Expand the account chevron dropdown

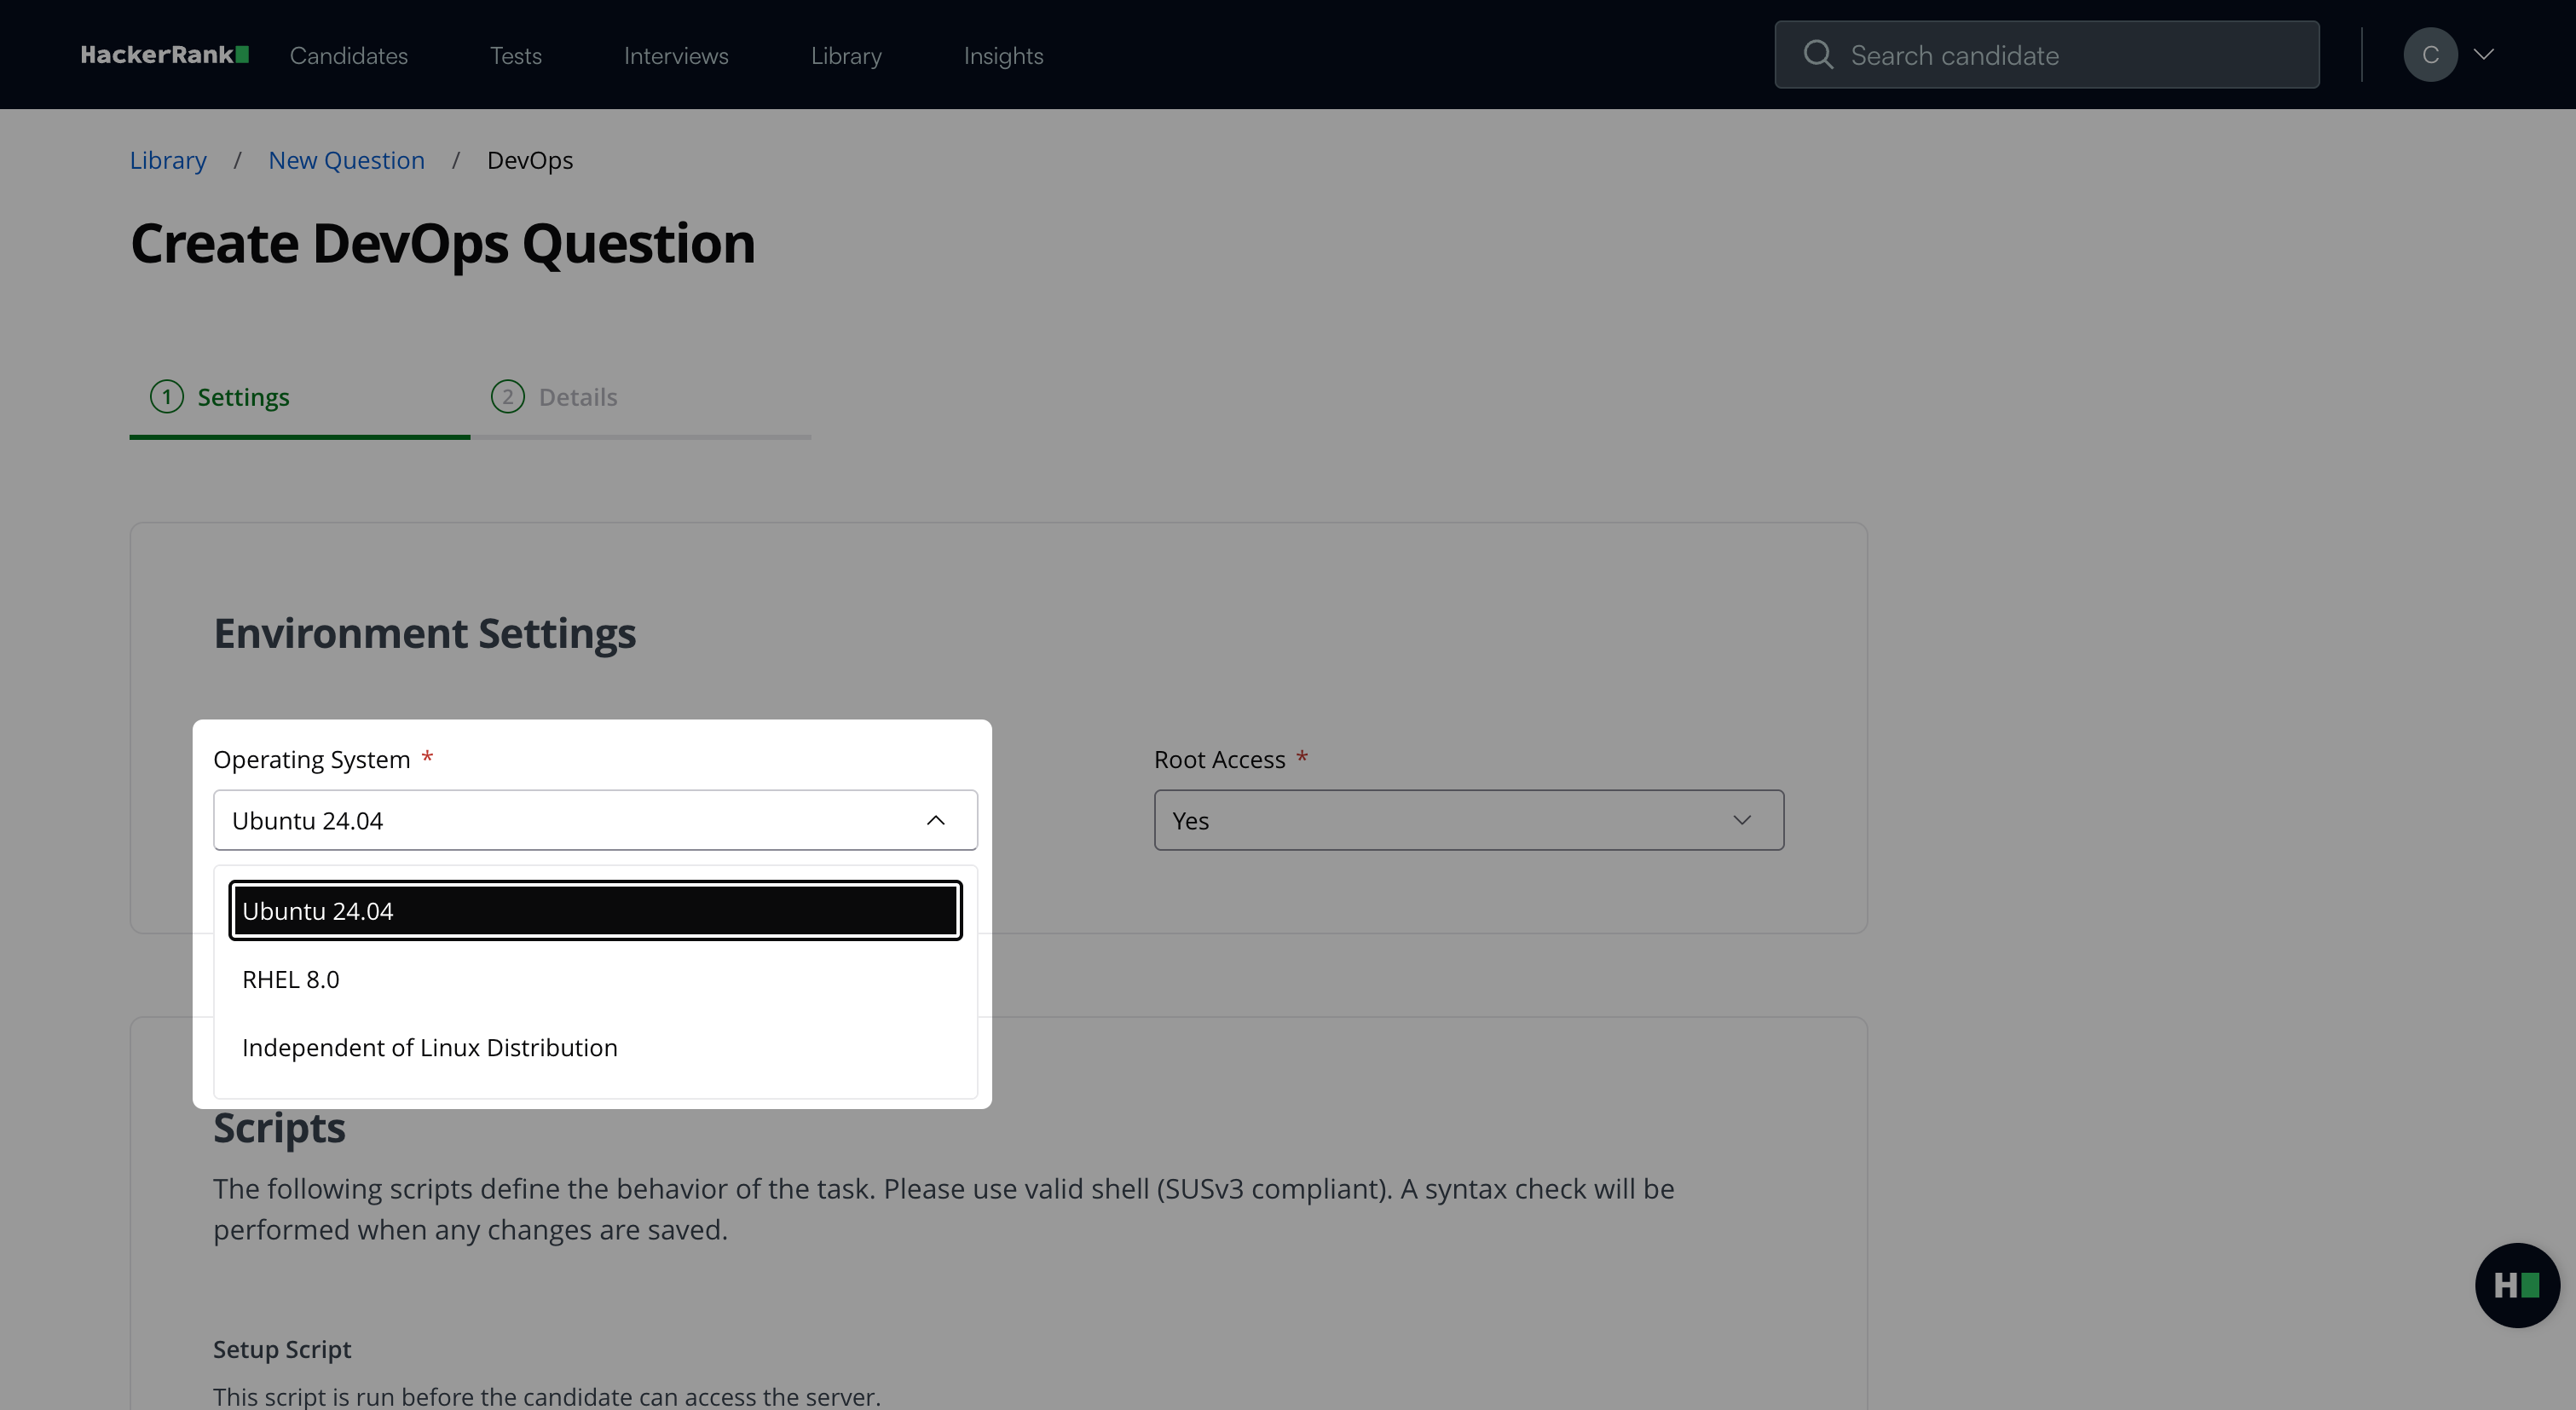[x=2483, y=55]
